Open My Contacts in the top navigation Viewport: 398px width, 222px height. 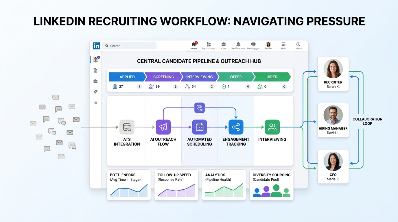[209, 46]
